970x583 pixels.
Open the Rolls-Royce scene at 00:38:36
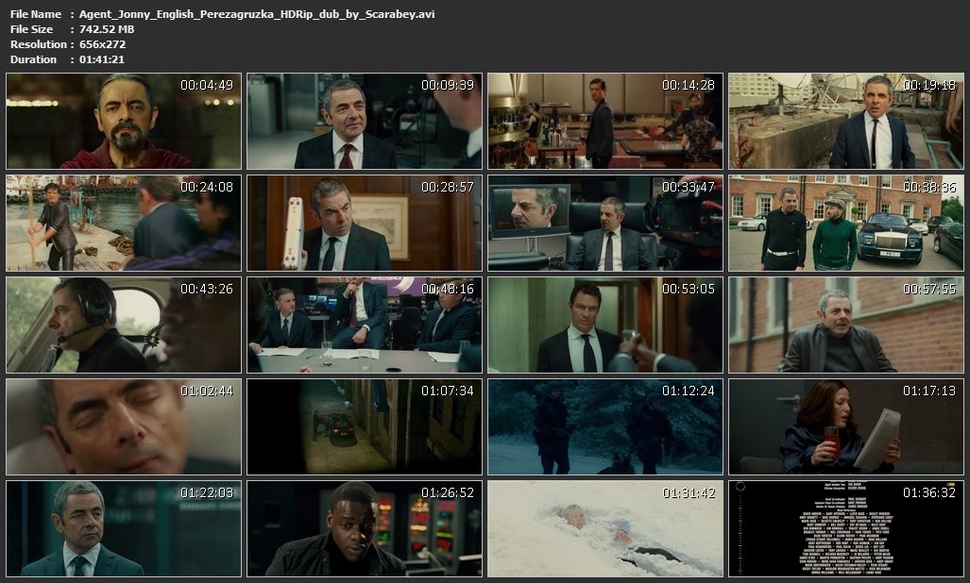846,223
